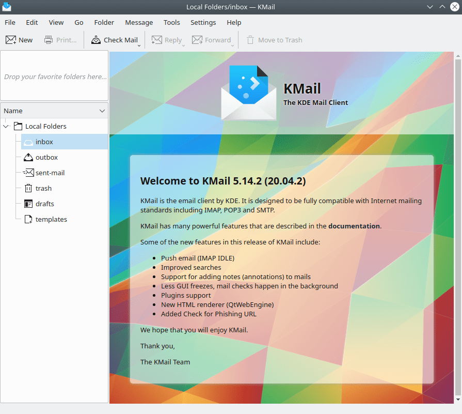Image resolution: width=462 pixels, height=414 pixels.
Task: Open the outbox folder icon
Action: (27, 157)
